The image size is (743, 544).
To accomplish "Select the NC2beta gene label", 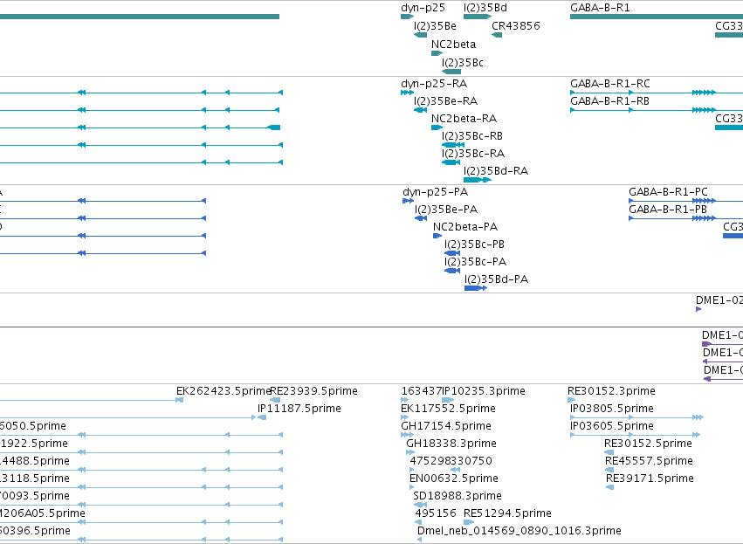I will 453,44.
